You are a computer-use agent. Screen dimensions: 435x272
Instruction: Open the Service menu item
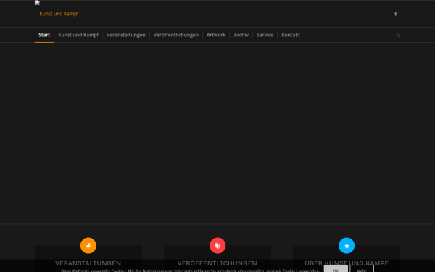265,35
